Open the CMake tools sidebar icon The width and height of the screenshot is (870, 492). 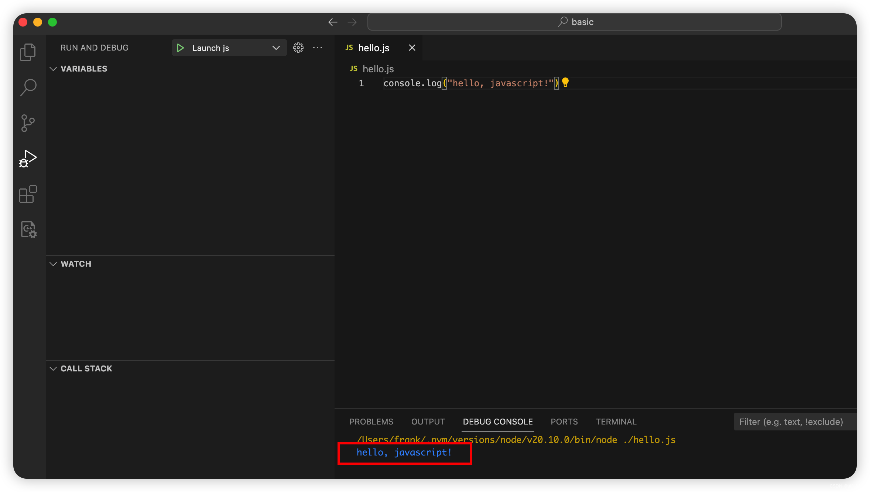(28, 229)
